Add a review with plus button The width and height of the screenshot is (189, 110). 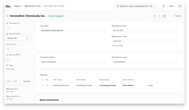point(8,49)
